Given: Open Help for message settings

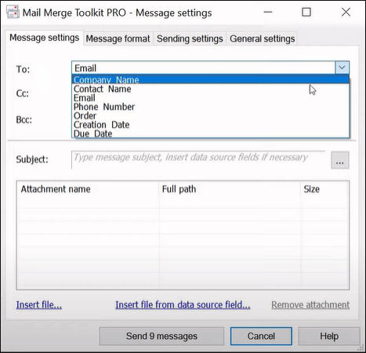Looking at the screenshot, I should pyautogui.click(x=329, y=336).
